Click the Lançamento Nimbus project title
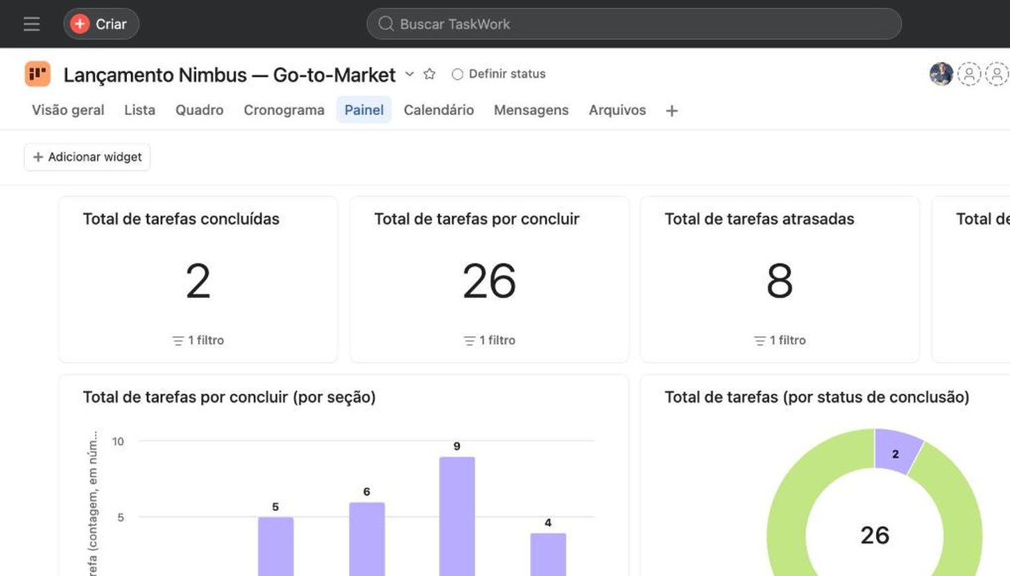 point(230,74)
